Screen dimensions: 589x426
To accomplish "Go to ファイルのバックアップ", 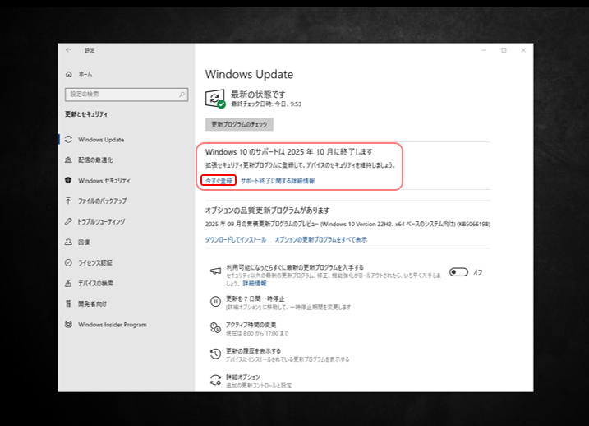I will click(x=102, y=201).
